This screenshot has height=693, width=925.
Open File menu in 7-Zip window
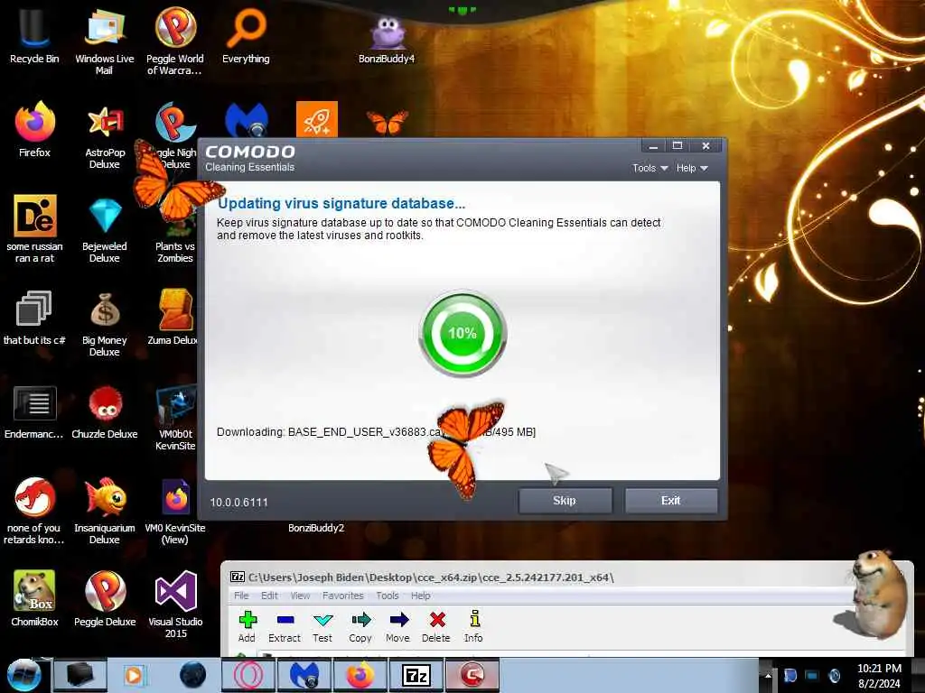[x=241, y=596]
